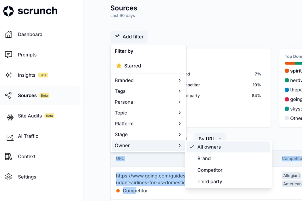Choose Competitor from owner submenu
Screen dimensions: 302x201
click(210, 170)
